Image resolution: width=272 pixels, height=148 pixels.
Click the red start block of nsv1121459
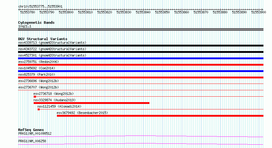[39, 109]
